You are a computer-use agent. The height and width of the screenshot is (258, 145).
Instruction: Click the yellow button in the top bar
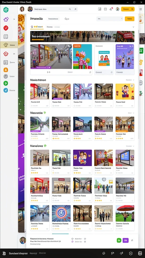(128, 9)
